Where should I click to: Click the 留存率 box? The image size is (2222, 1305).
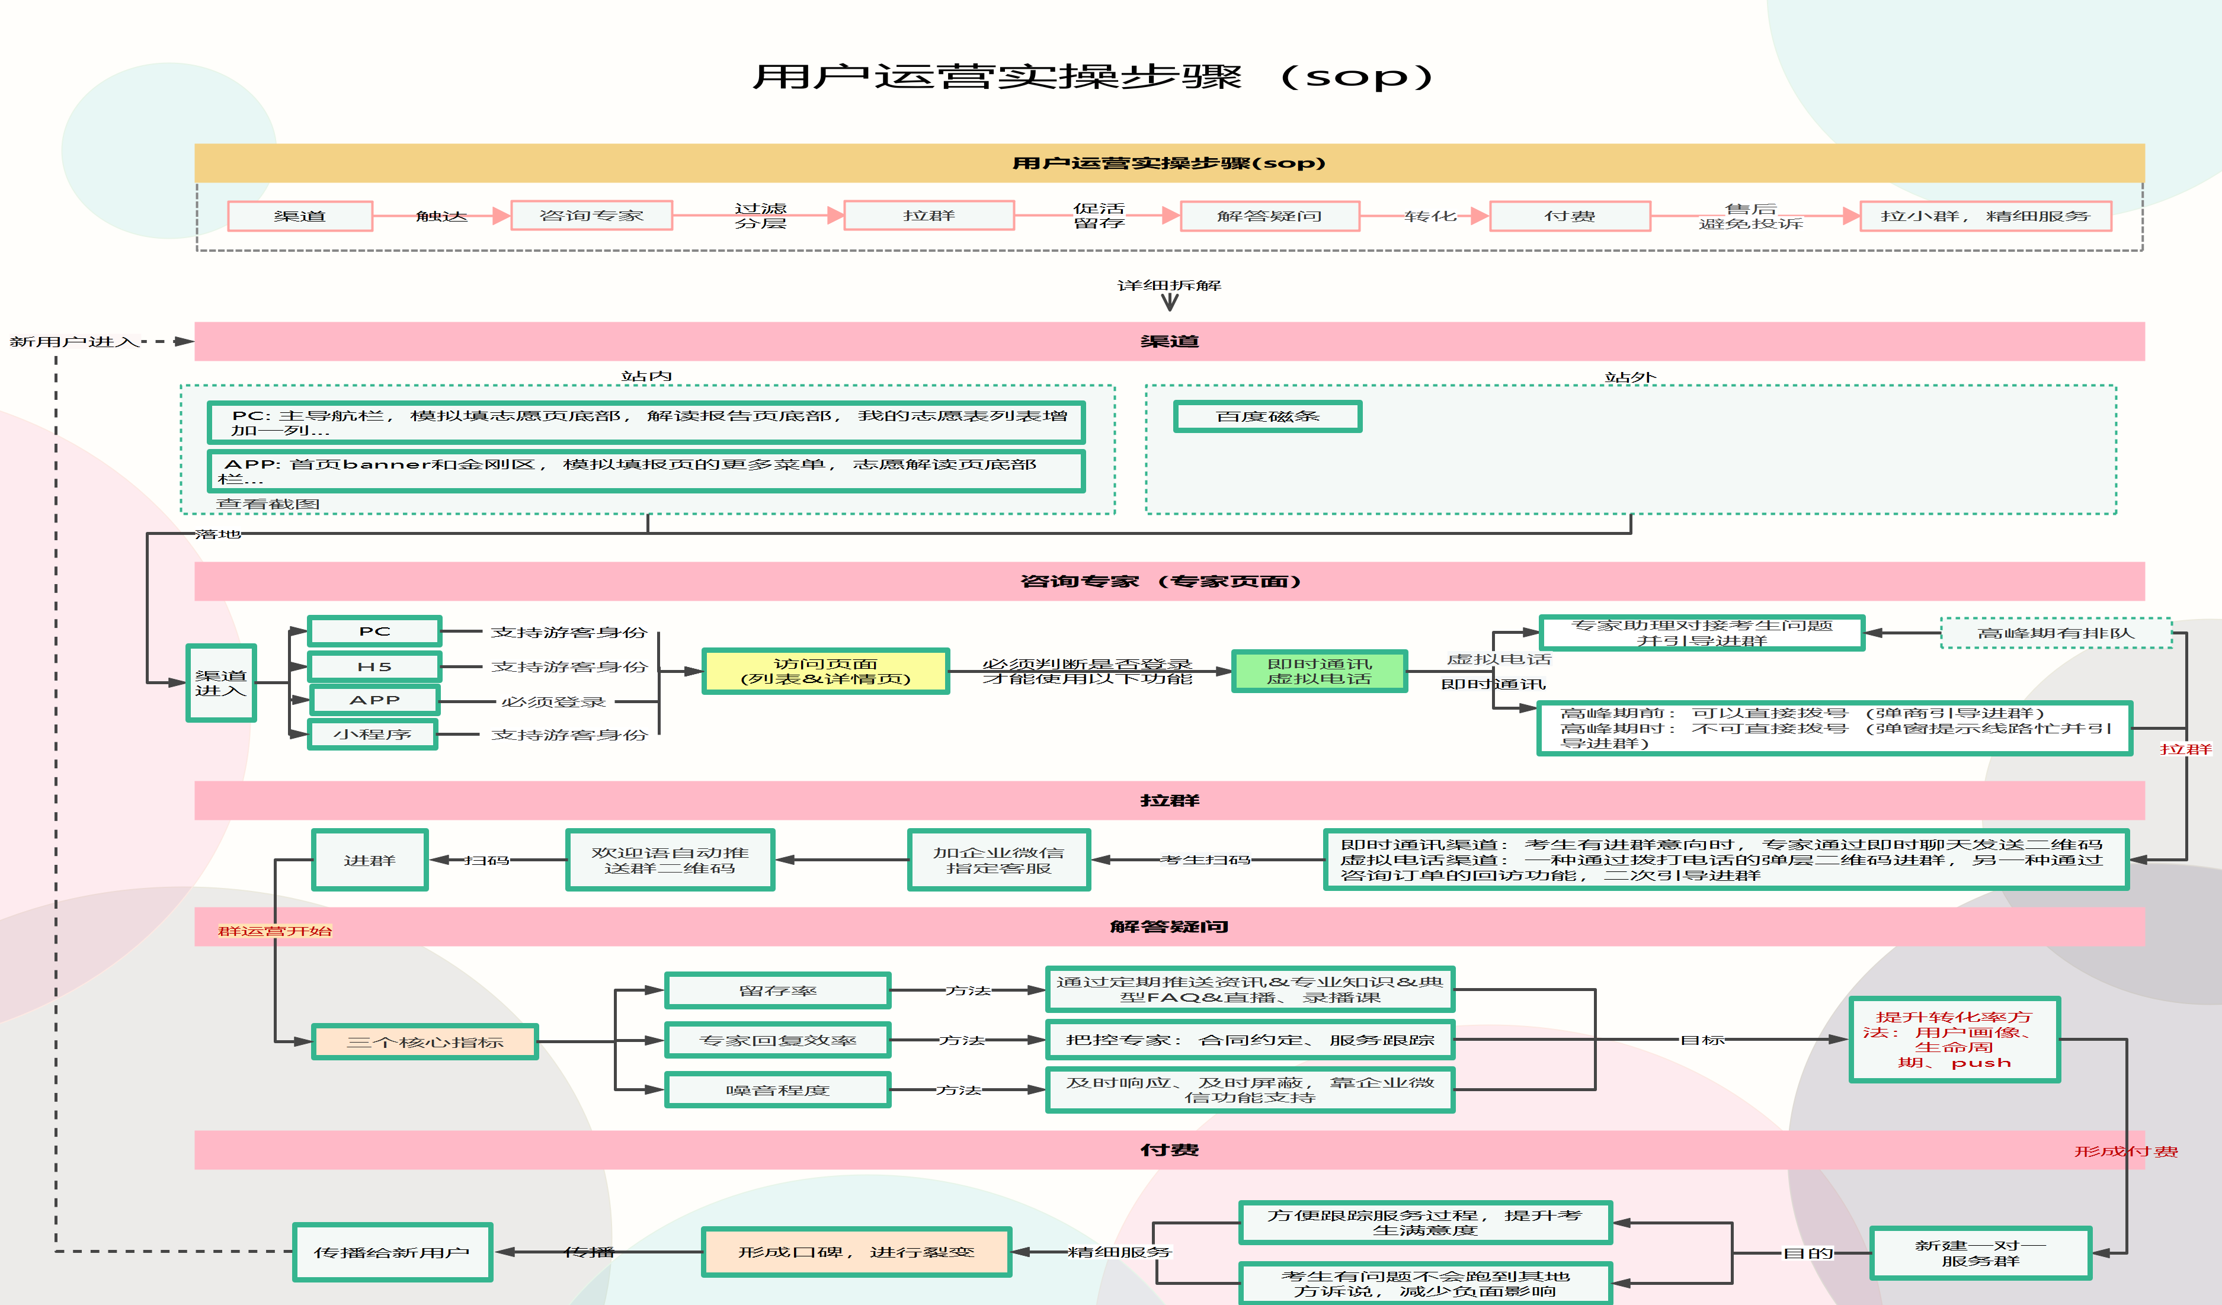(777, 990)
